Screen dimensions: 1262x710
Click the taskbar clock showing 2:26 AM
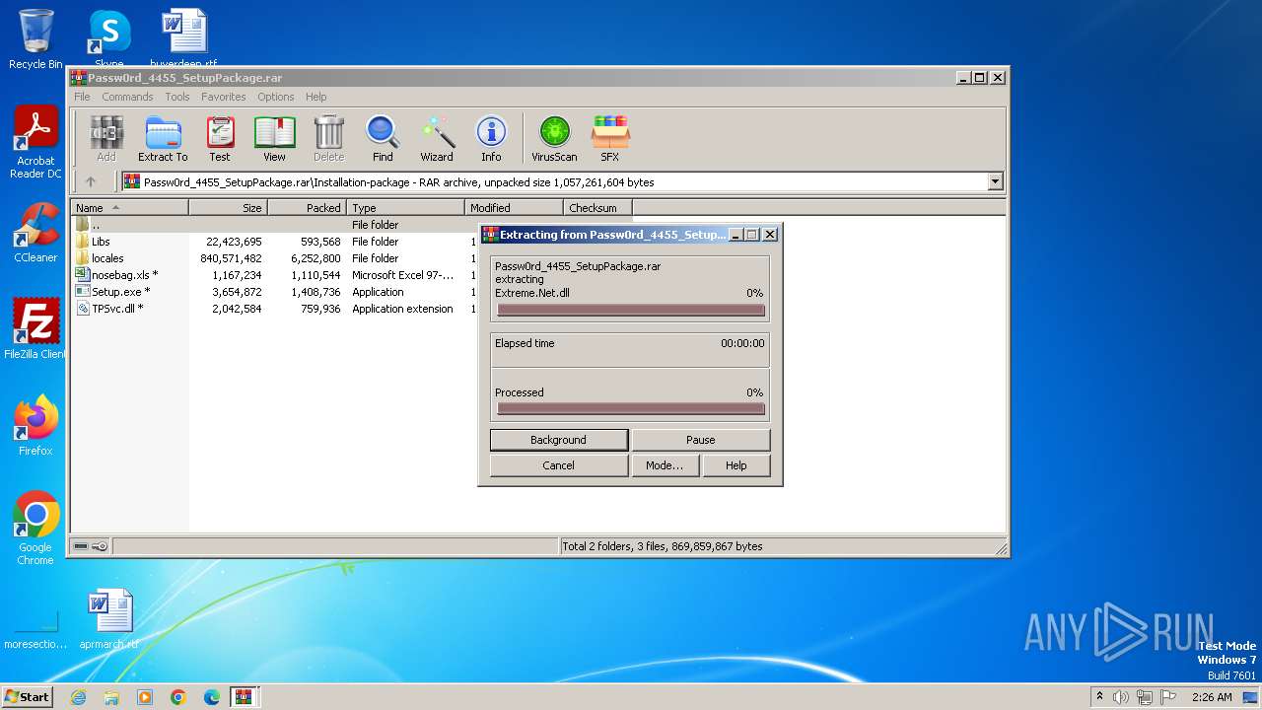1212,697
